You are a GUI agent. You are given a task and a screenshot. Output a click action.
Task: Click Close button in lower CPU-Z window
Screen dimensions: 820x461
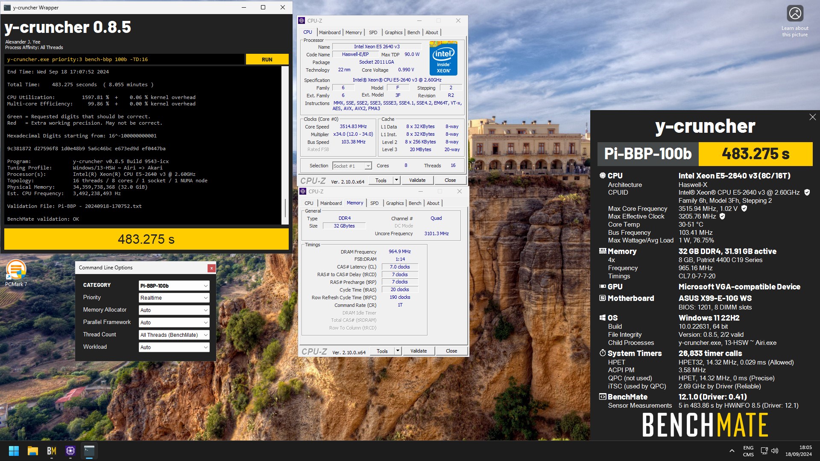click(451, 351)
